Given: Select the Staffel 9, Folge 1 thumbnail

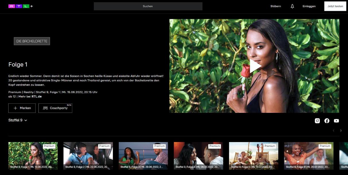Looking at the screenshot, I should [33, 156].
